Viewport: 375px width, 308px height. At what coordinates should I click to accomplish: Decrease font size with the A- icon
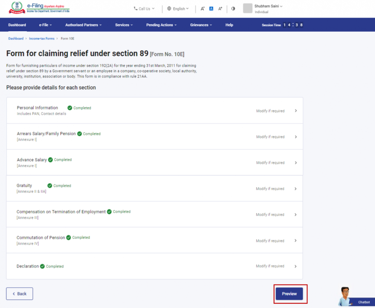click(202, 8)
